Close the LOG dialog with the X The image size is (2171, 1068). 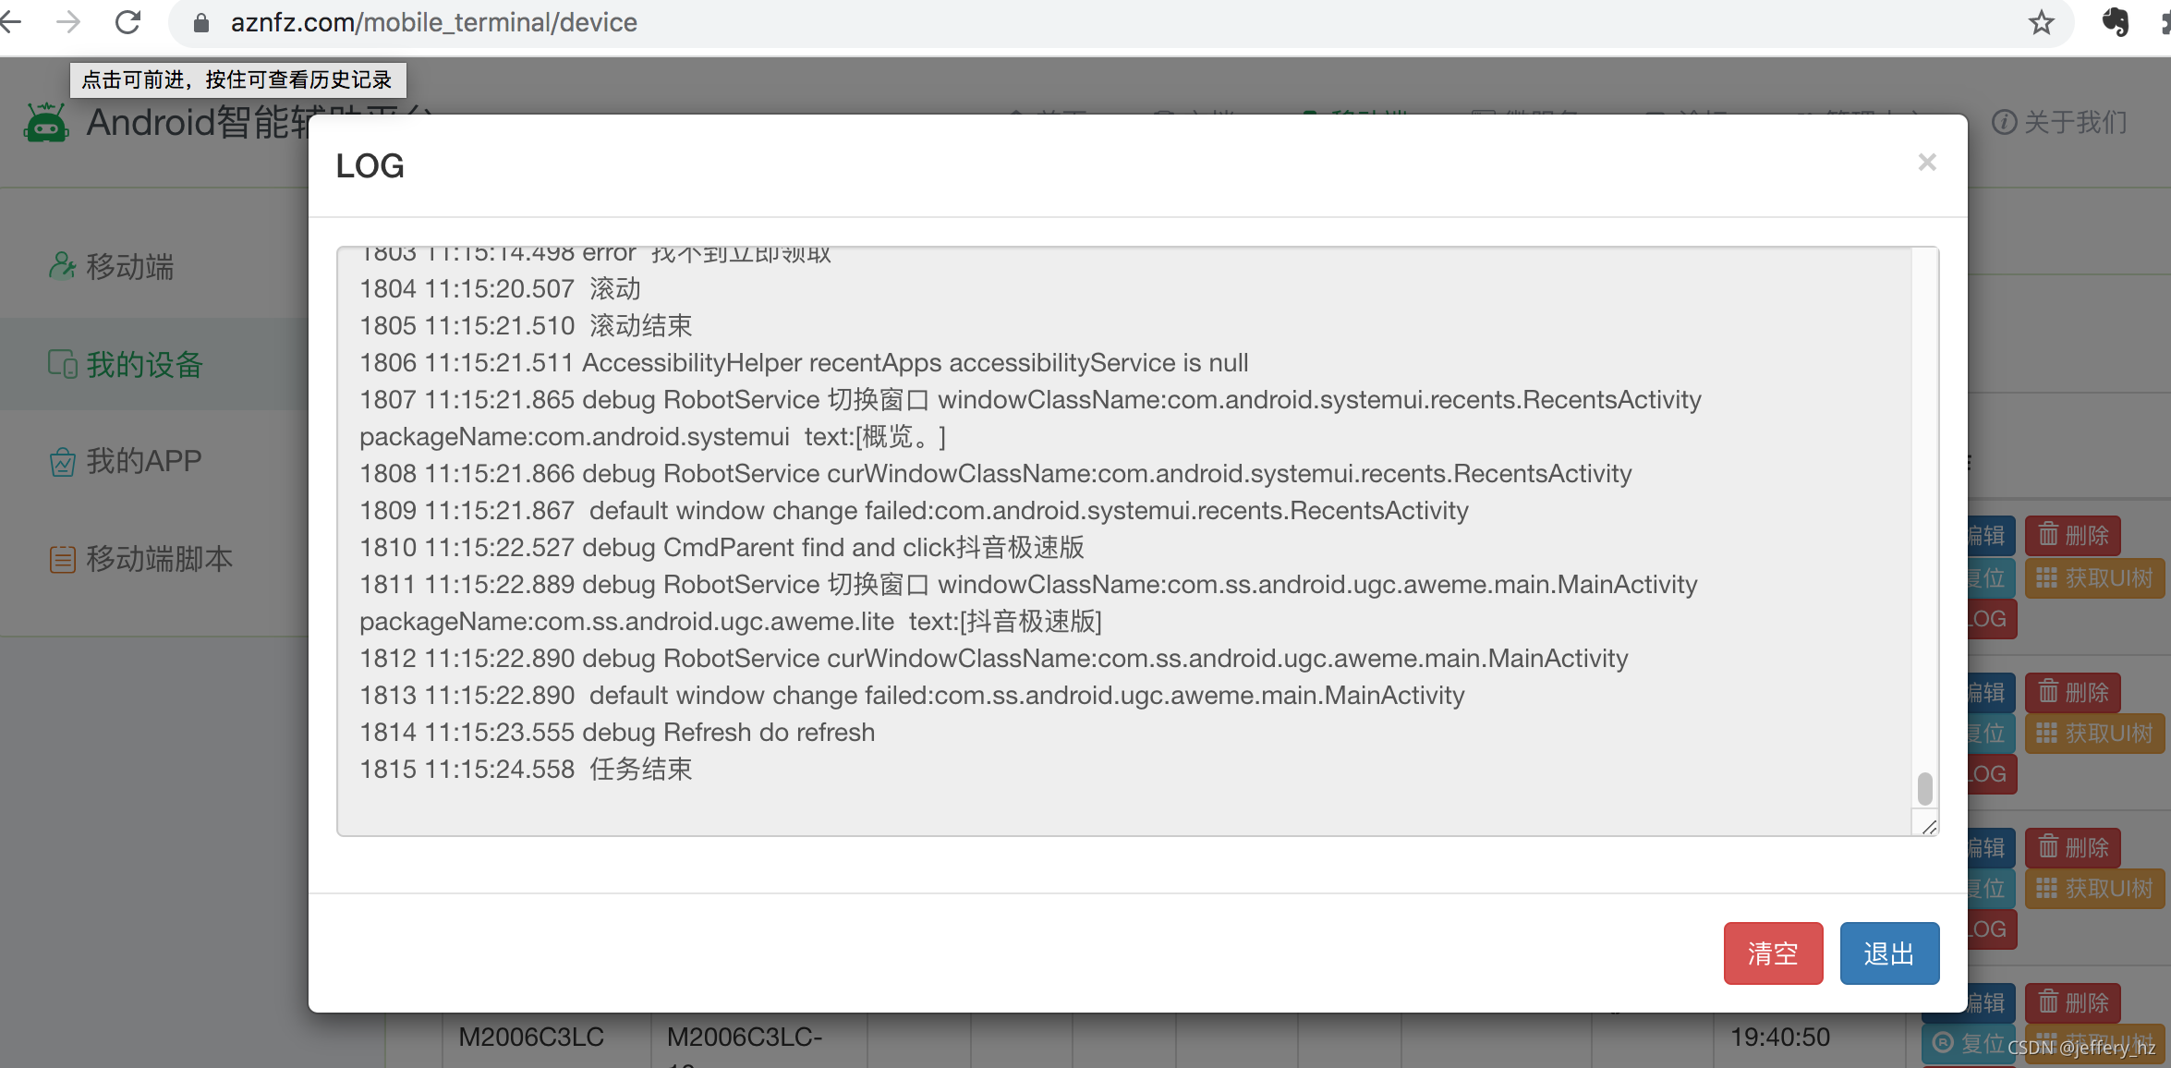pos(1926,163)
